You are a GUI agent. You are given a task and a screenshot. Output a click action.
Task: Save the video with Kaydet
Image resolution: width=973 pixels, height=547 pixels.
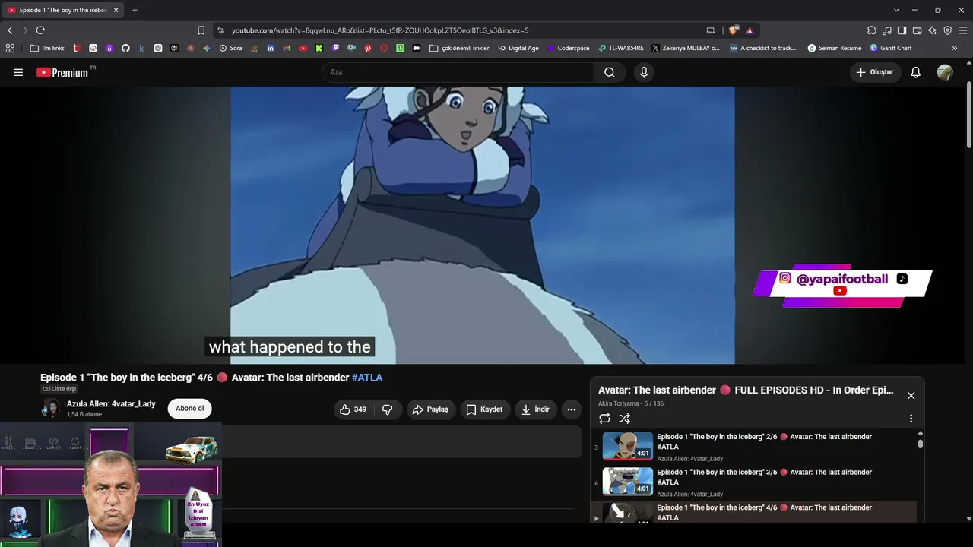(484, 409)
